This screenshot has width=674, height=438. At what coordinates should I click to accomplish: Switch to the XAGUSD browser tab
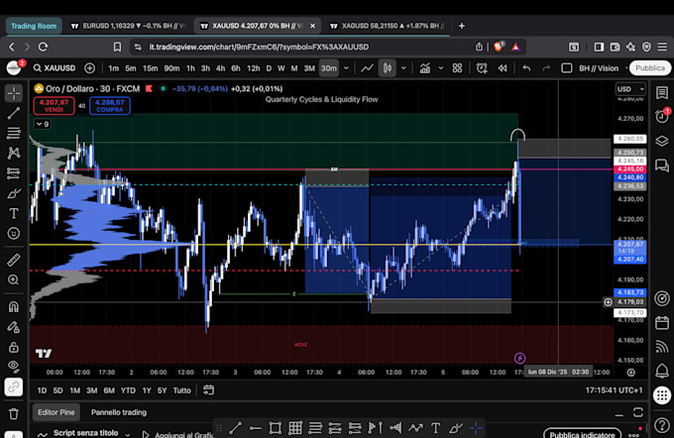pyautogui.click(x=387, y=26)
